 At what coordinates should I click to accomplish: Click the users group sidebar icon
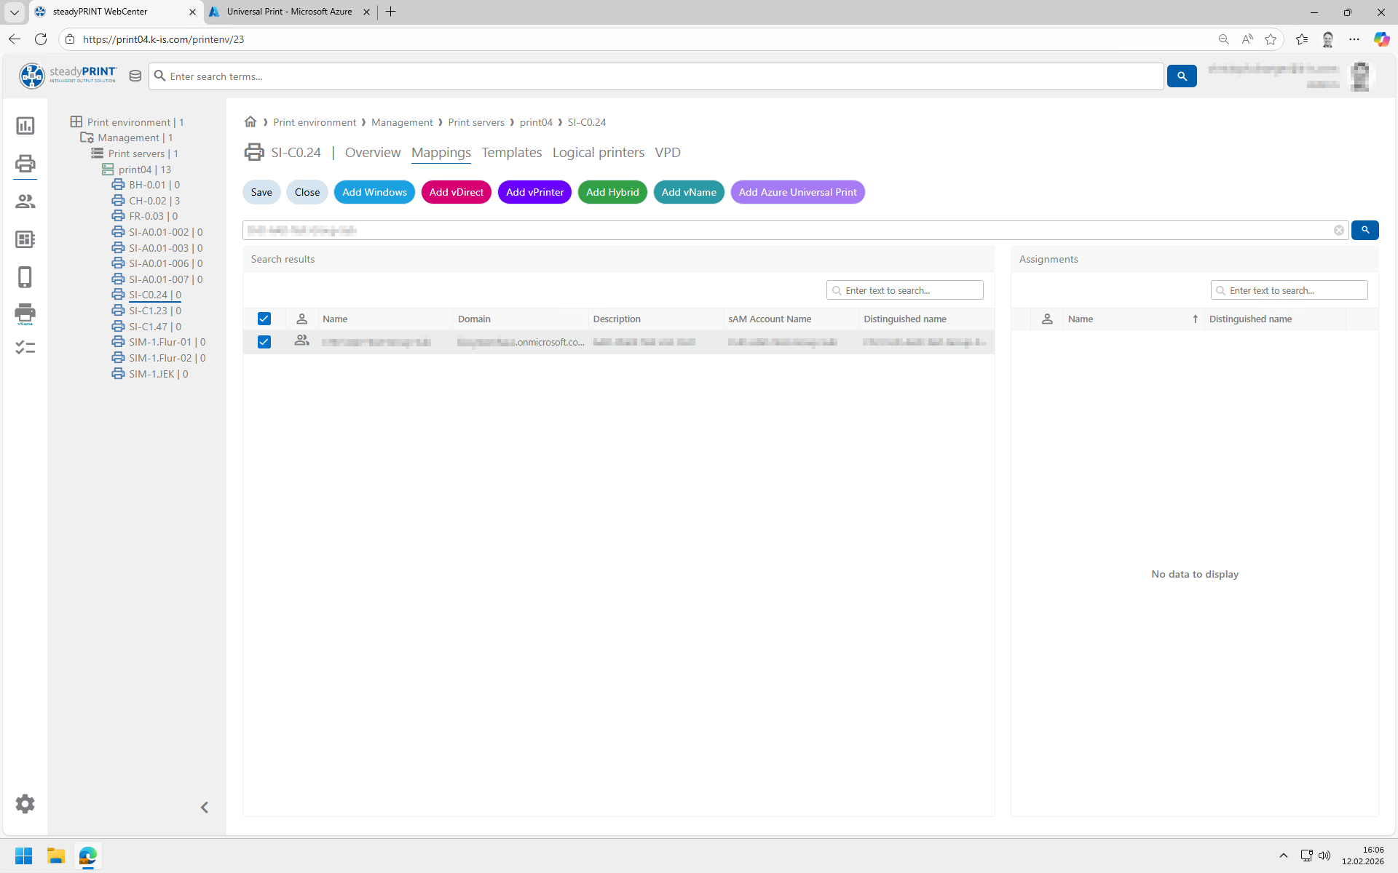click(25, 202)
